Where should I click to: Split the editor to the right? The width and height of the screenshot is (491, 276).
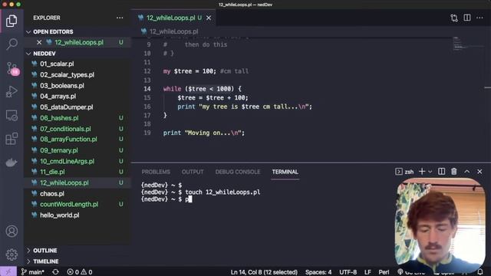467,18
